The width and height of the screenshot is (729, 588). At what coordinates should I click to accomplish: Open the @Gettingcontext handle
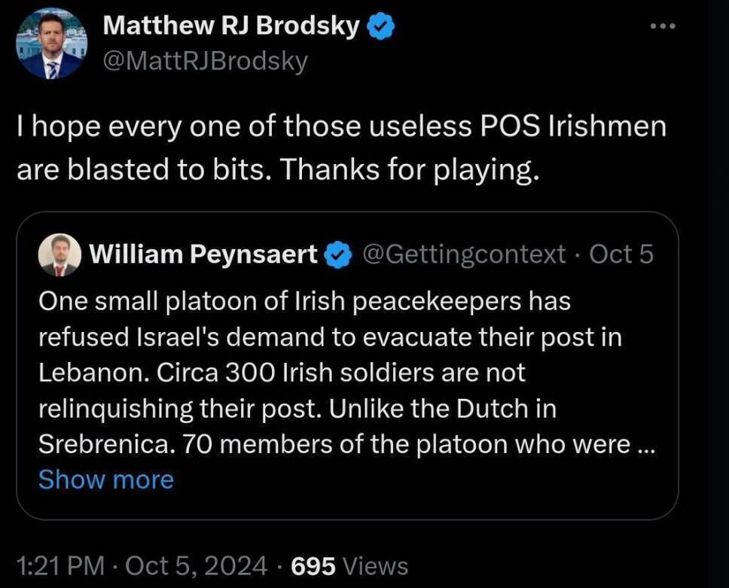464,255
